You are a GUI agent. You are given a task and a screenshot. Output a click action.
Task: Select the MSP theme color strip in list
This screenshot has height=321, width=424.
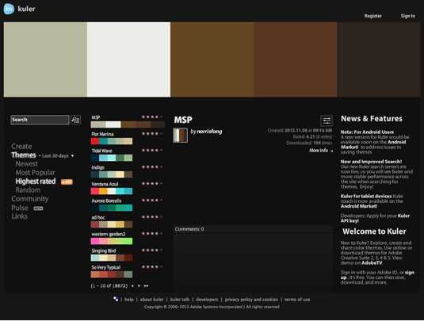click(128, 124)
